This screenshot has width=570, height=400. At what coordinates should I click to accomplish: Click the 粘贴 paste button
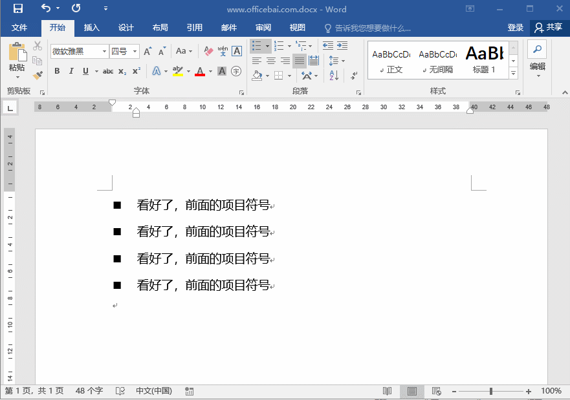click(17, 60)
